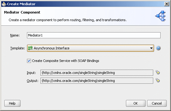Click the Output singleString schema field
This screenshot has width=171, height=111.
pos(97,81)
